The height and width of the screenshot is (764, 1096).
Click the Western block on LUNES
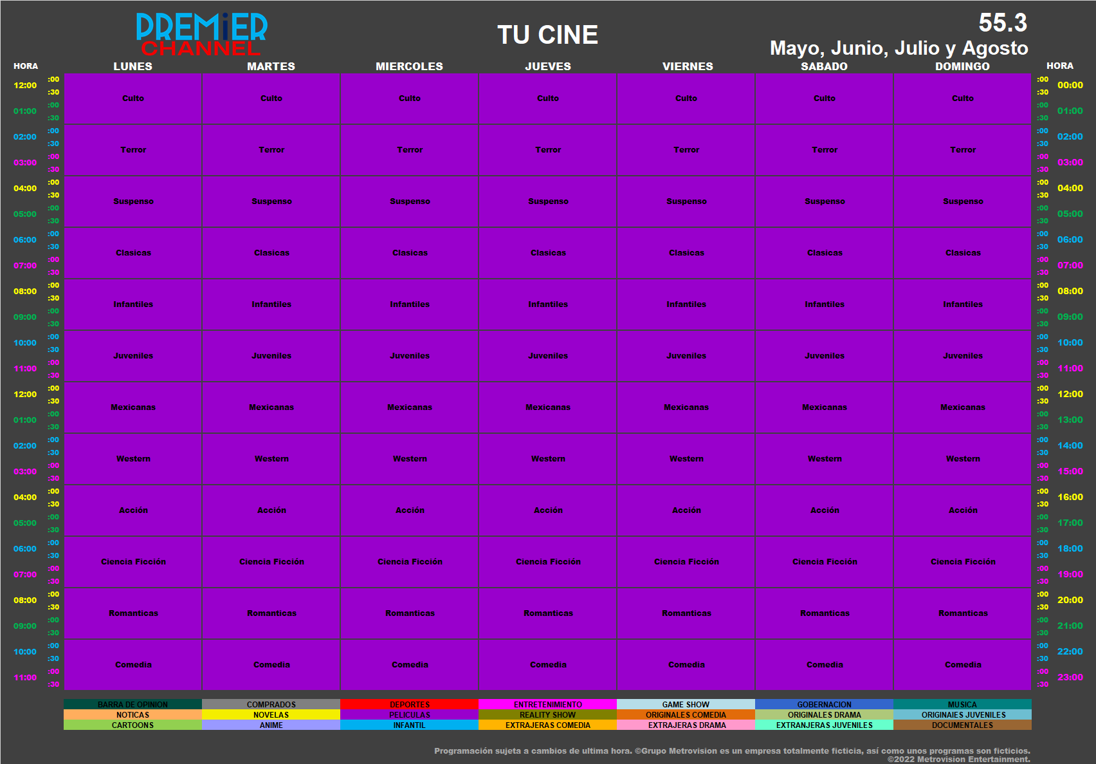coord(133,459)
